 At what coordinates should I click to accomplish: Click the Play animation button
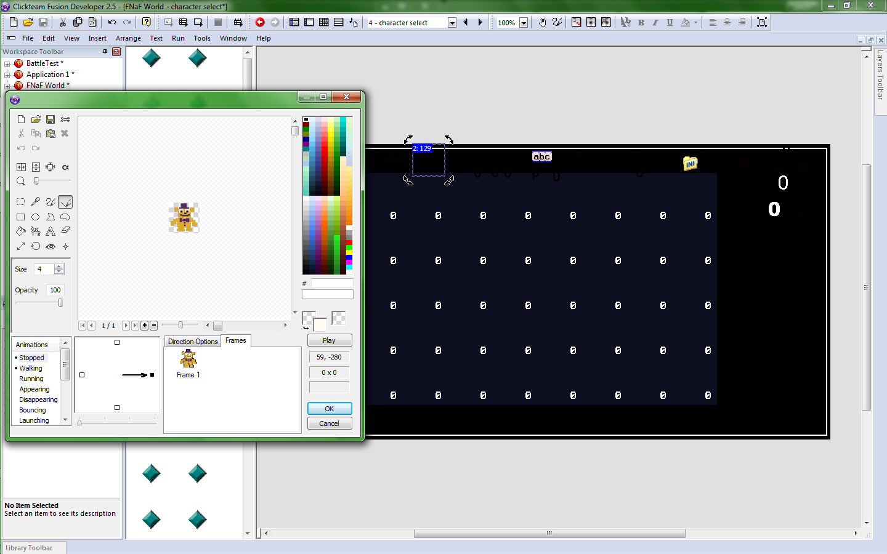click(x=330, y=340)
